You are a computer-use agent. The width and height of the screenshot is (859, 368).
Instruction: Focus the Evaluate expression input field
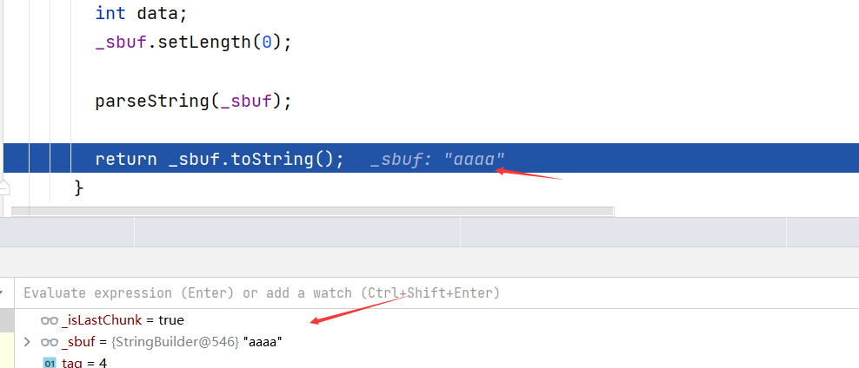pyautogui.click(x=436, y=293)
